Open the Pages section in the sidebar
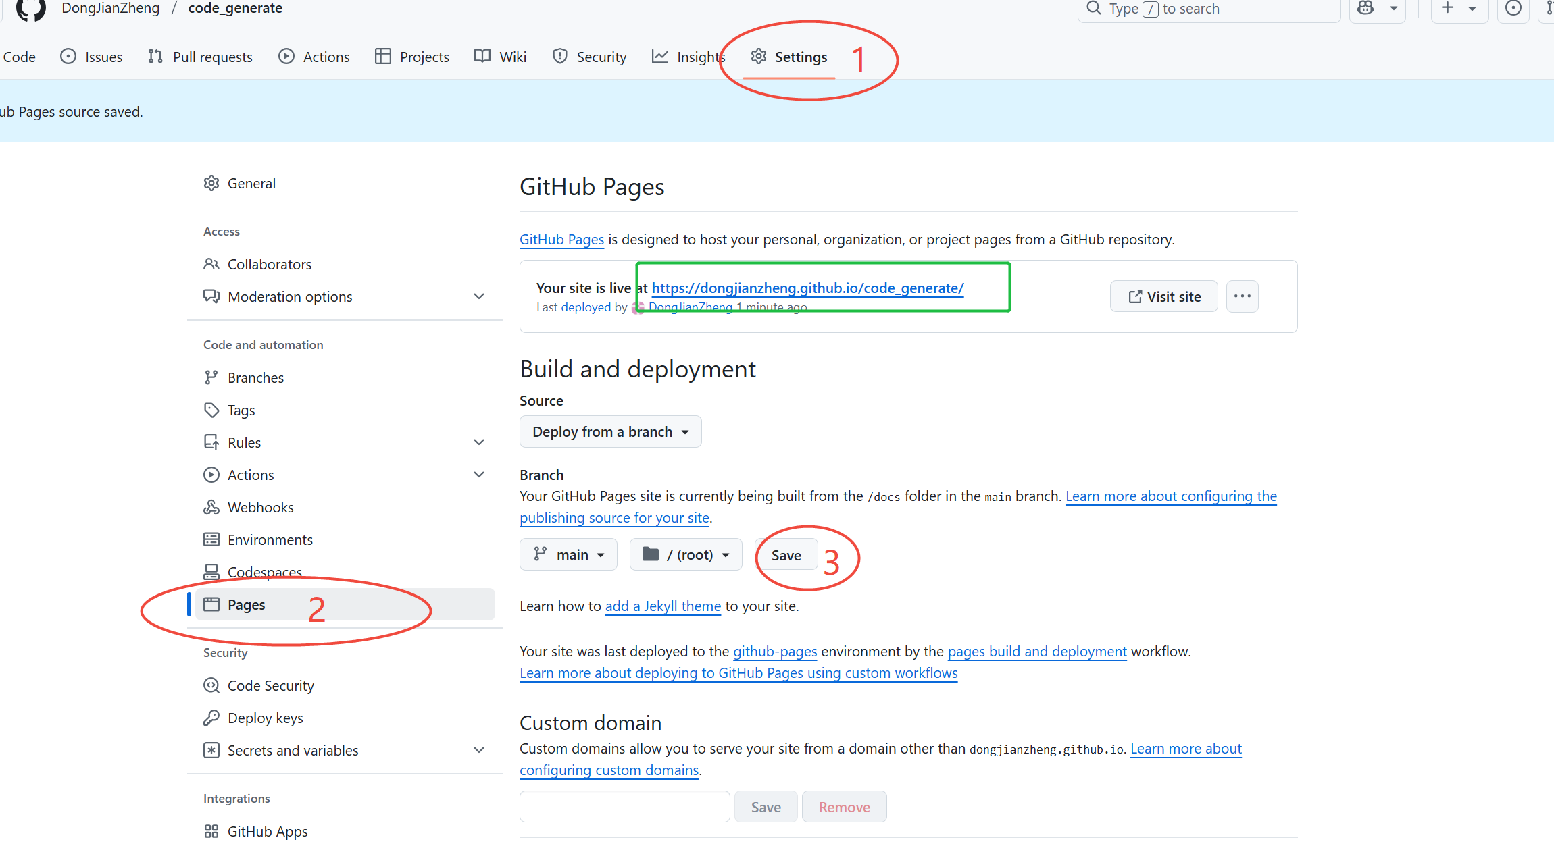This screenshot has width=1554, height=846. (x=246, y=604)
